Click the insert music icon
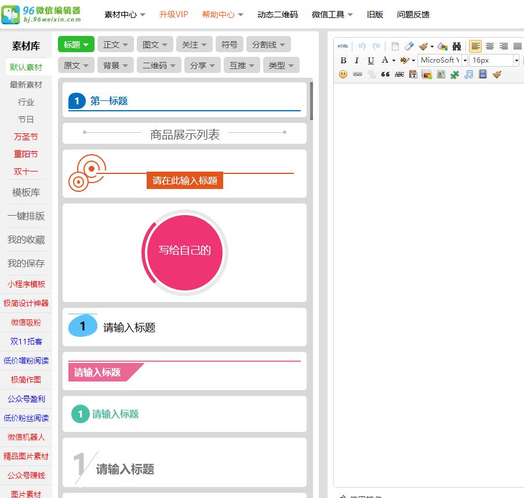This screenshot has height=498, width=524. coord(469,74)
